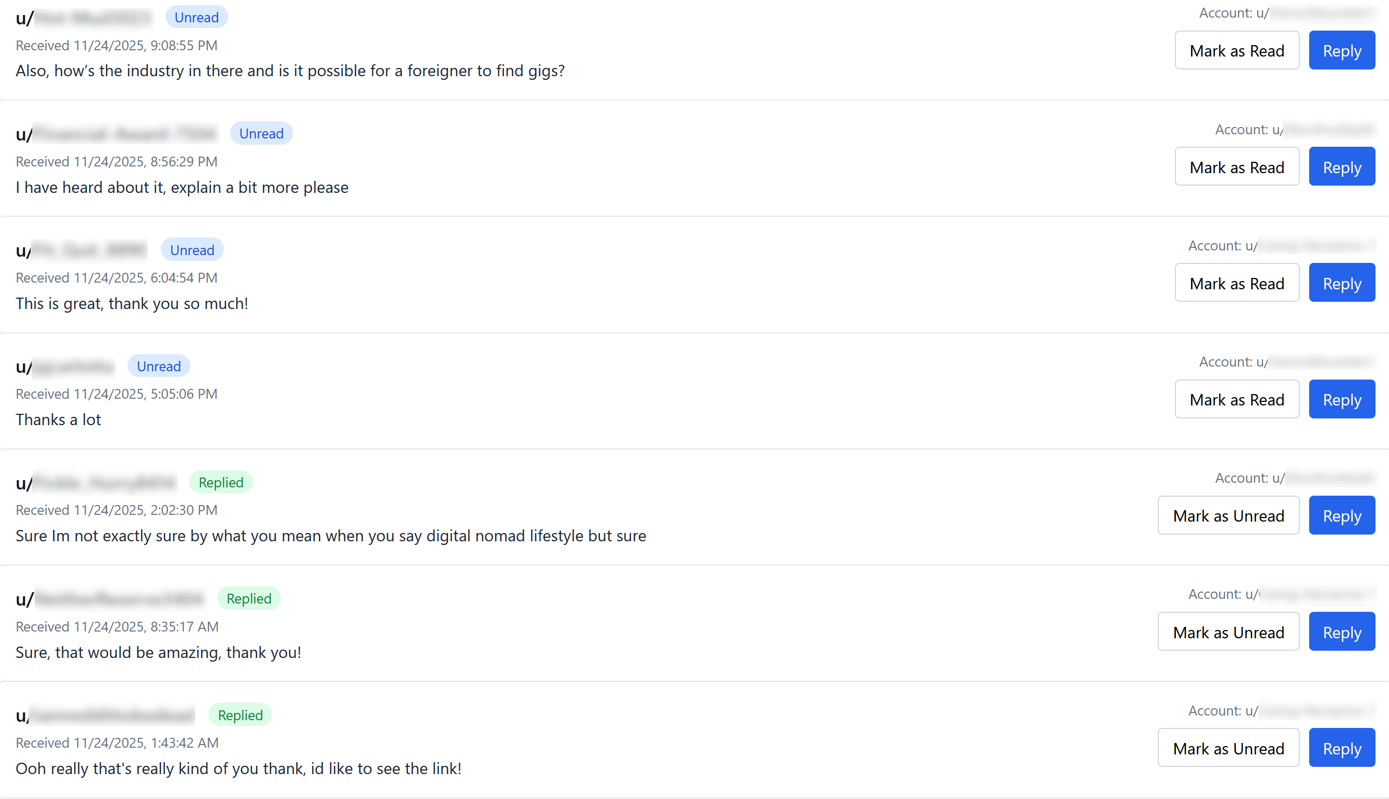Reply to "that would be amazing" message
This screenshot has height=799, width=1389.
1341,632
